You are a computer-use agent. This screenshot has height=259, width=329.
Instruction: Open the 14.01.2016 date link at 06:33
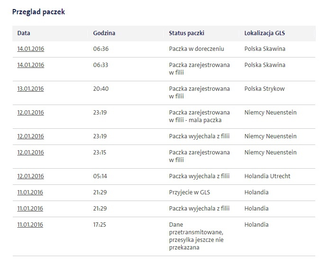(x=30, y=65)
